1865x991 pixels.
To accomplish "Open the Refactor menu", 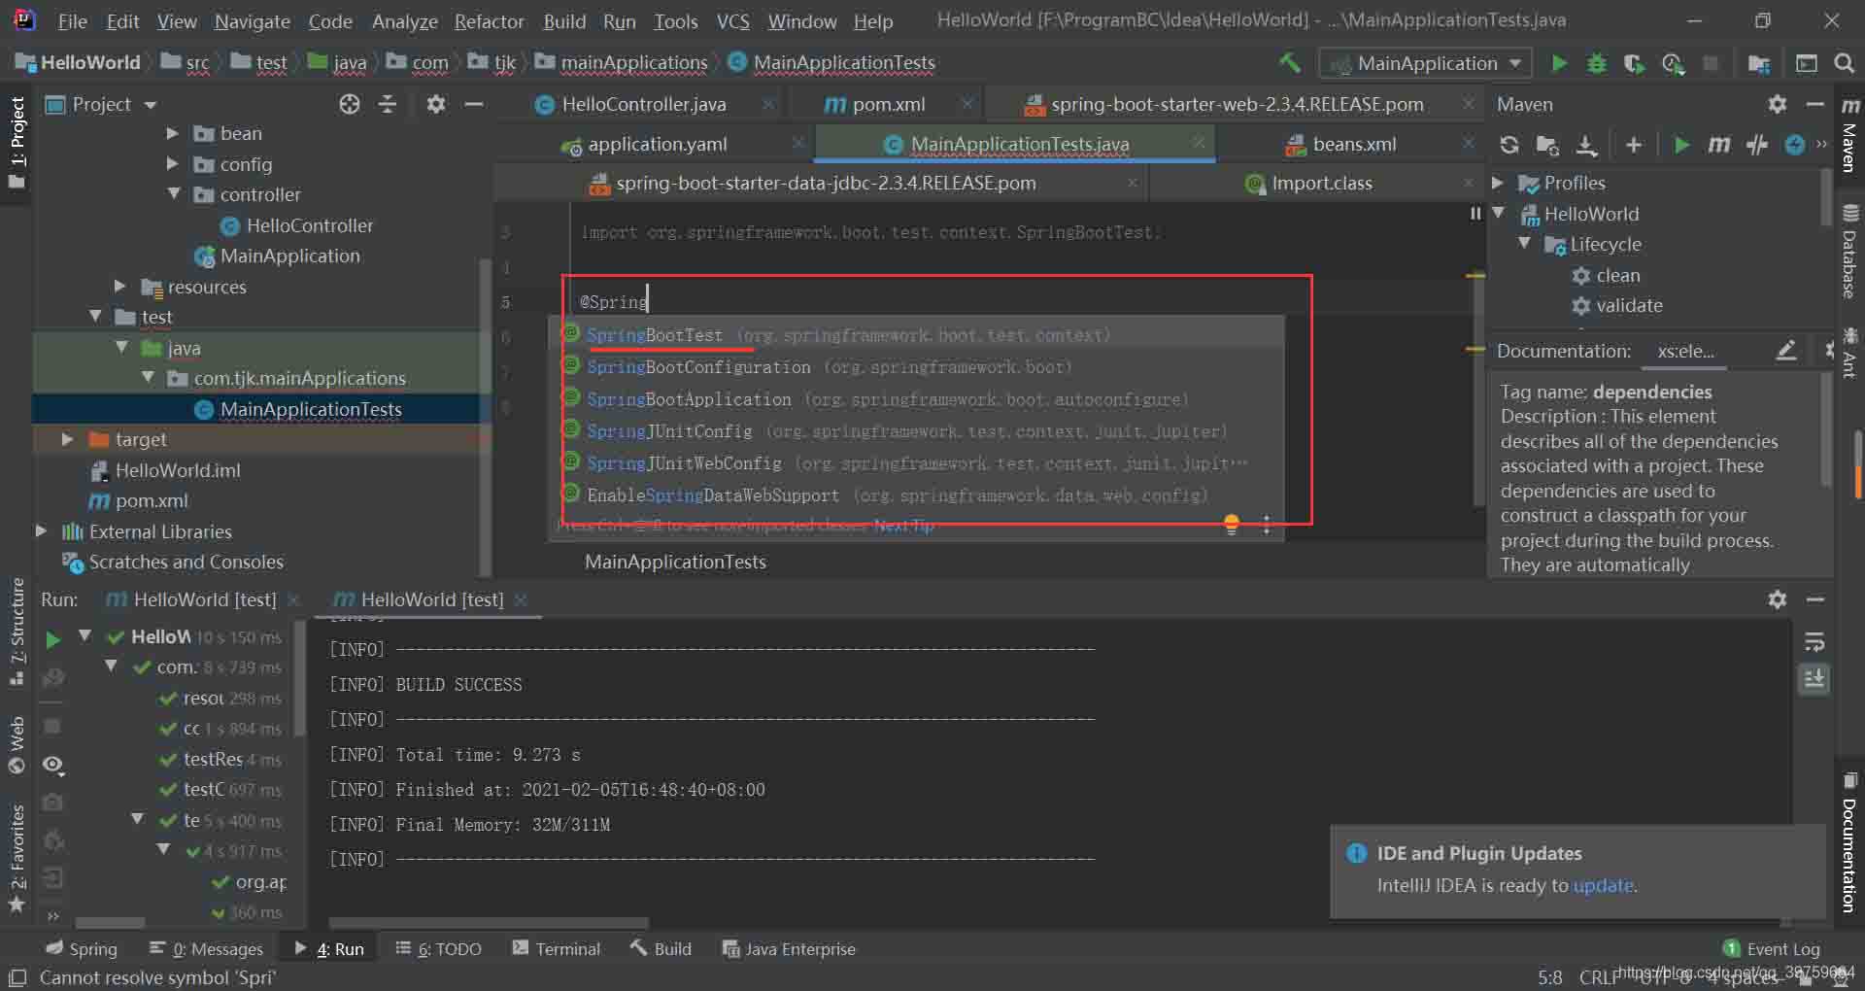I will pyautogui.click(x=489, y=20).
